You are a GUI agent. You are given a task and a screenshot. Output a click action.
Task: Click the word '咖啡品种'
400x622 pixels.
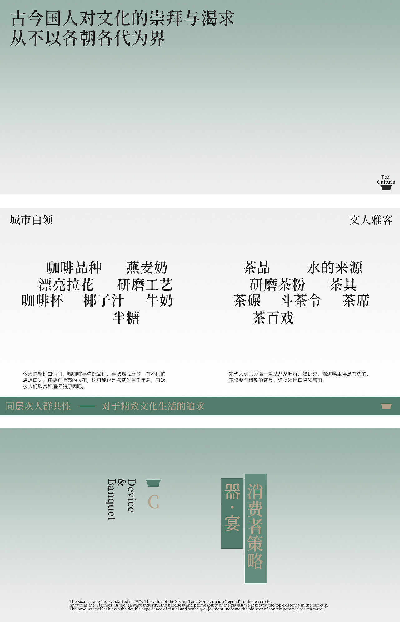pyautogui.click(x=74, y=268)
